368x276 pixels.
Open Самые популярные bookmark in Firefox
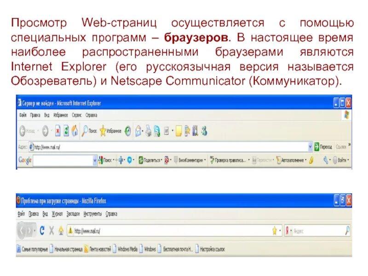tap(32, 249)
